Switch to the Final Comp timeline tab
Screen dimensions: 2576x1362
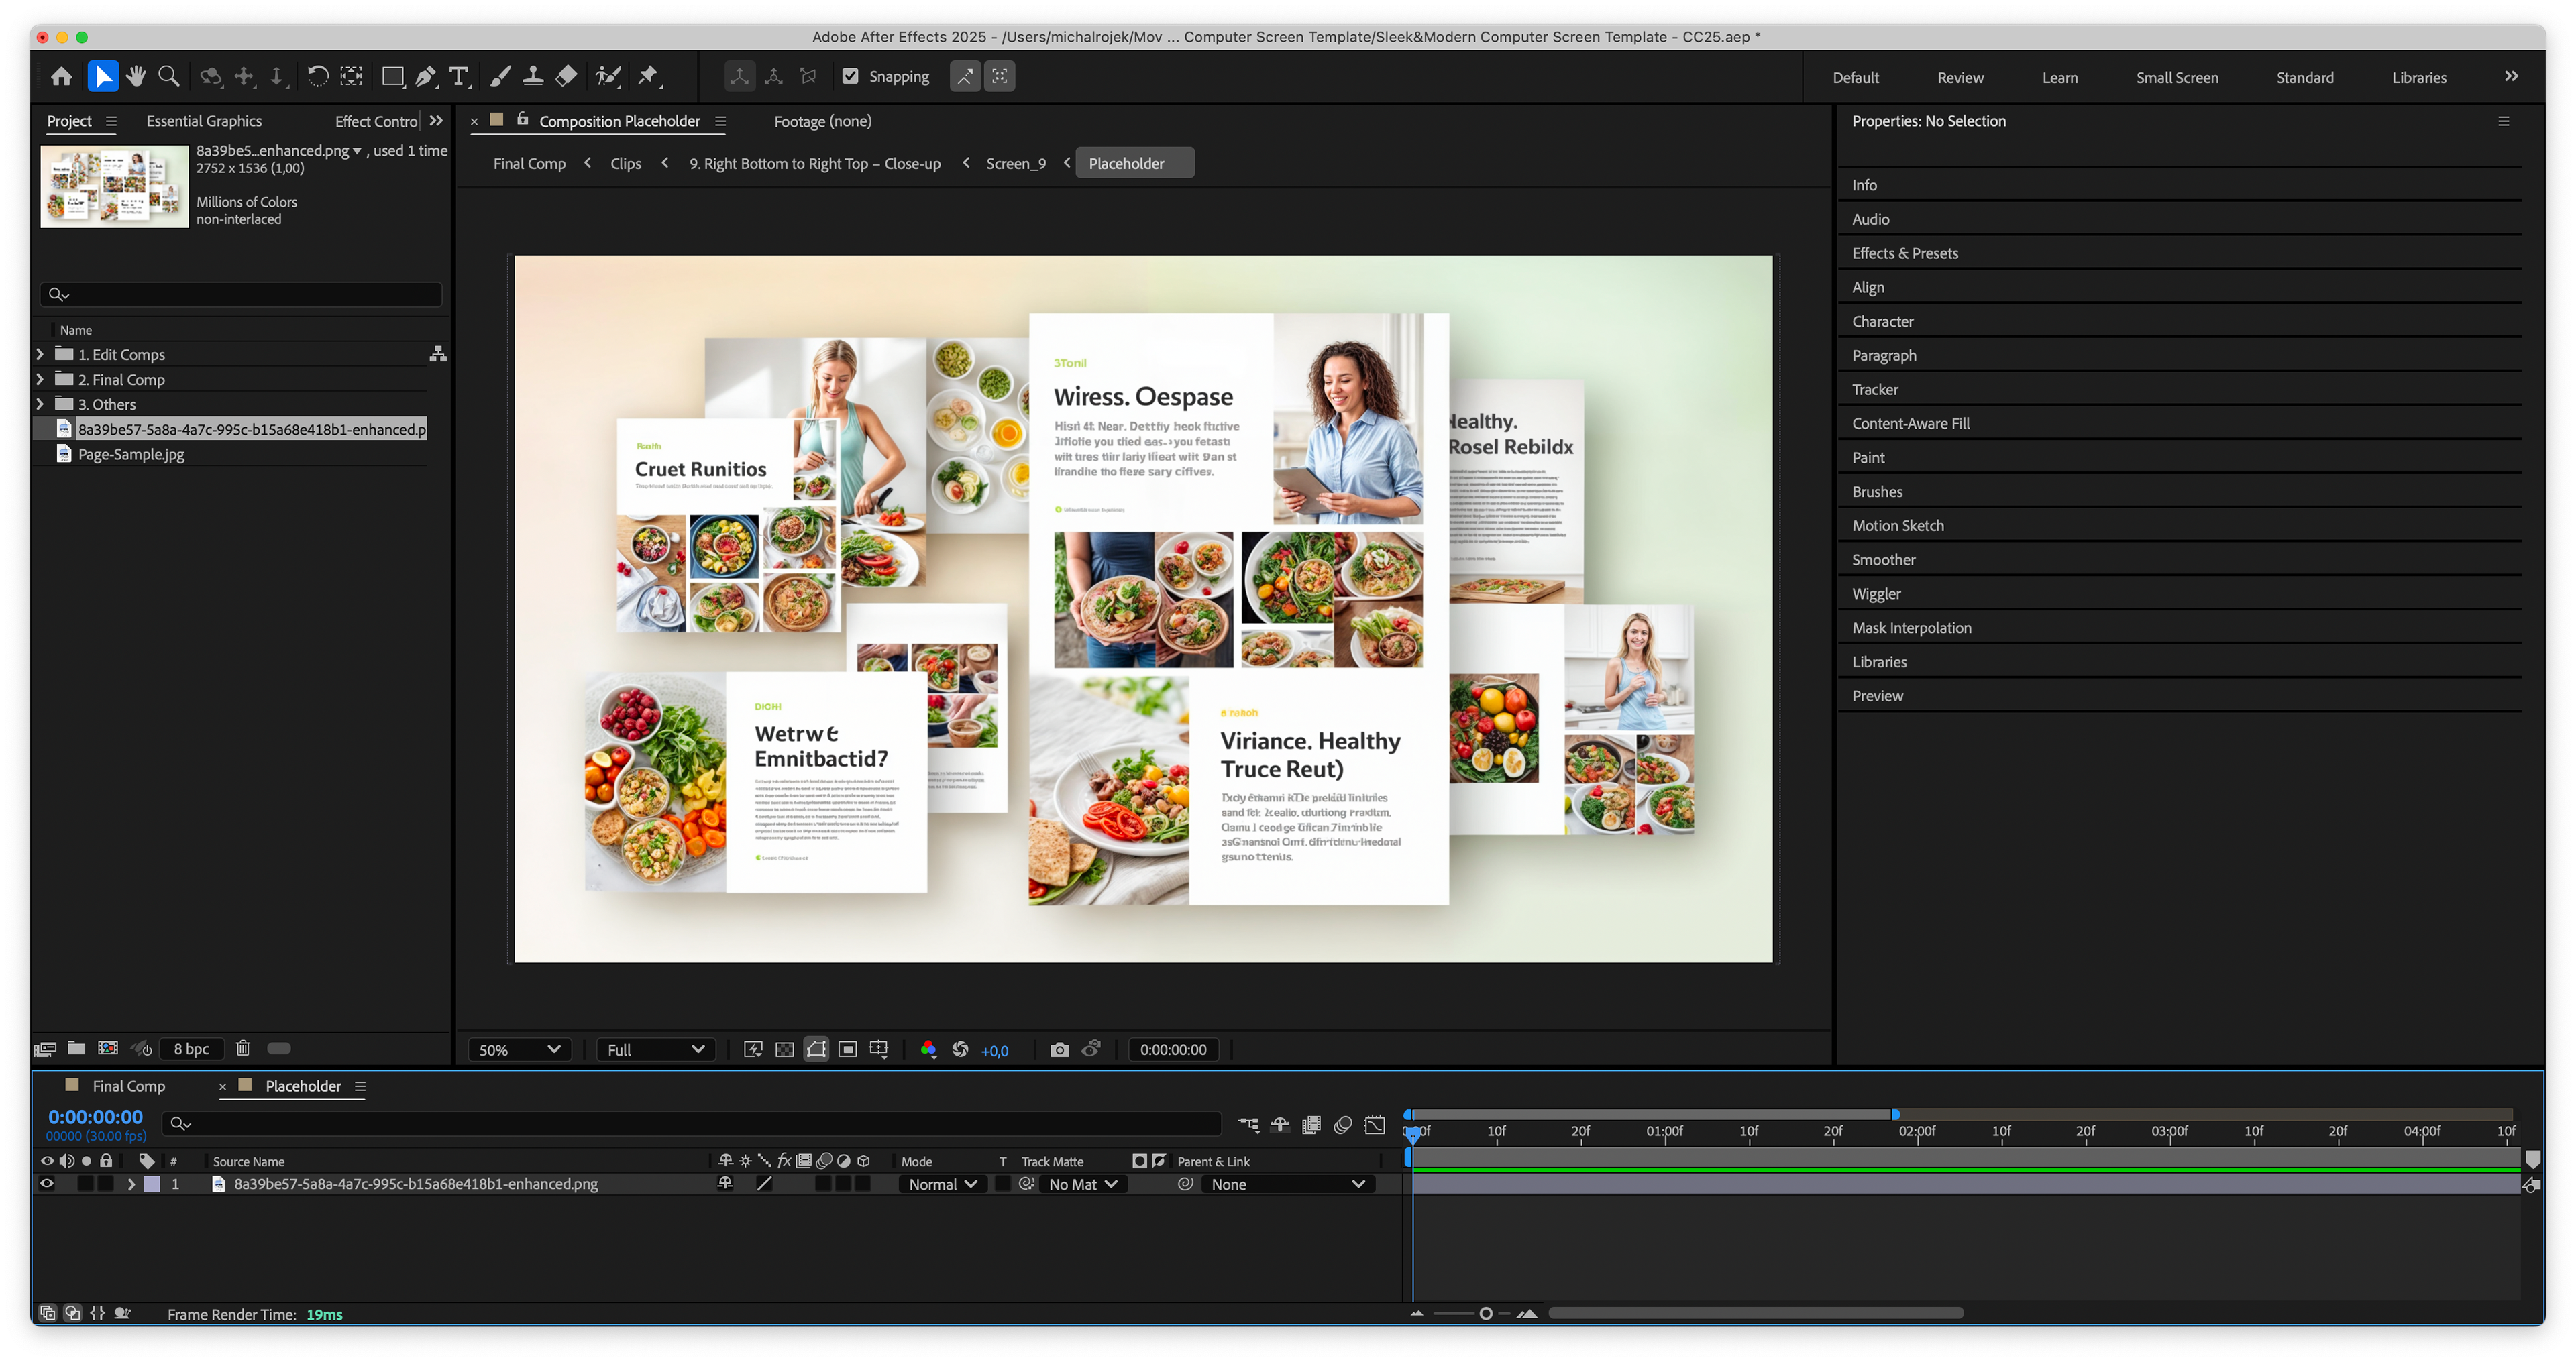point(128,1086)
